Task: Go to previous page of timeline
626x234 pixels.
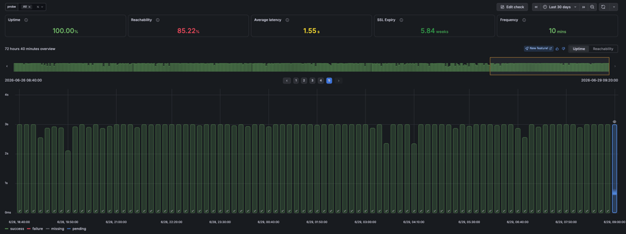Action: [287, 80]
